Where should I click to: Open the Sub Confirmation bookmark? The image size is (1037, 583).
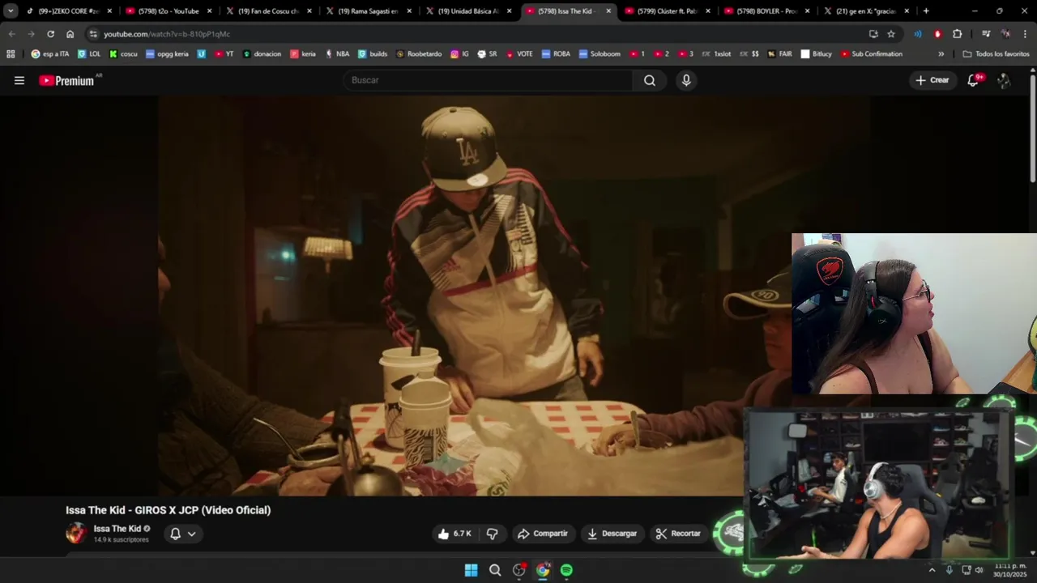click(872, 54)
